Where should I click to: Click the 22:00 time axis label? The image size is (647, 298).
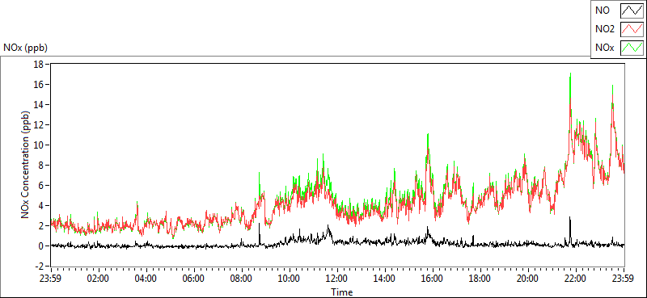[576, 279]
